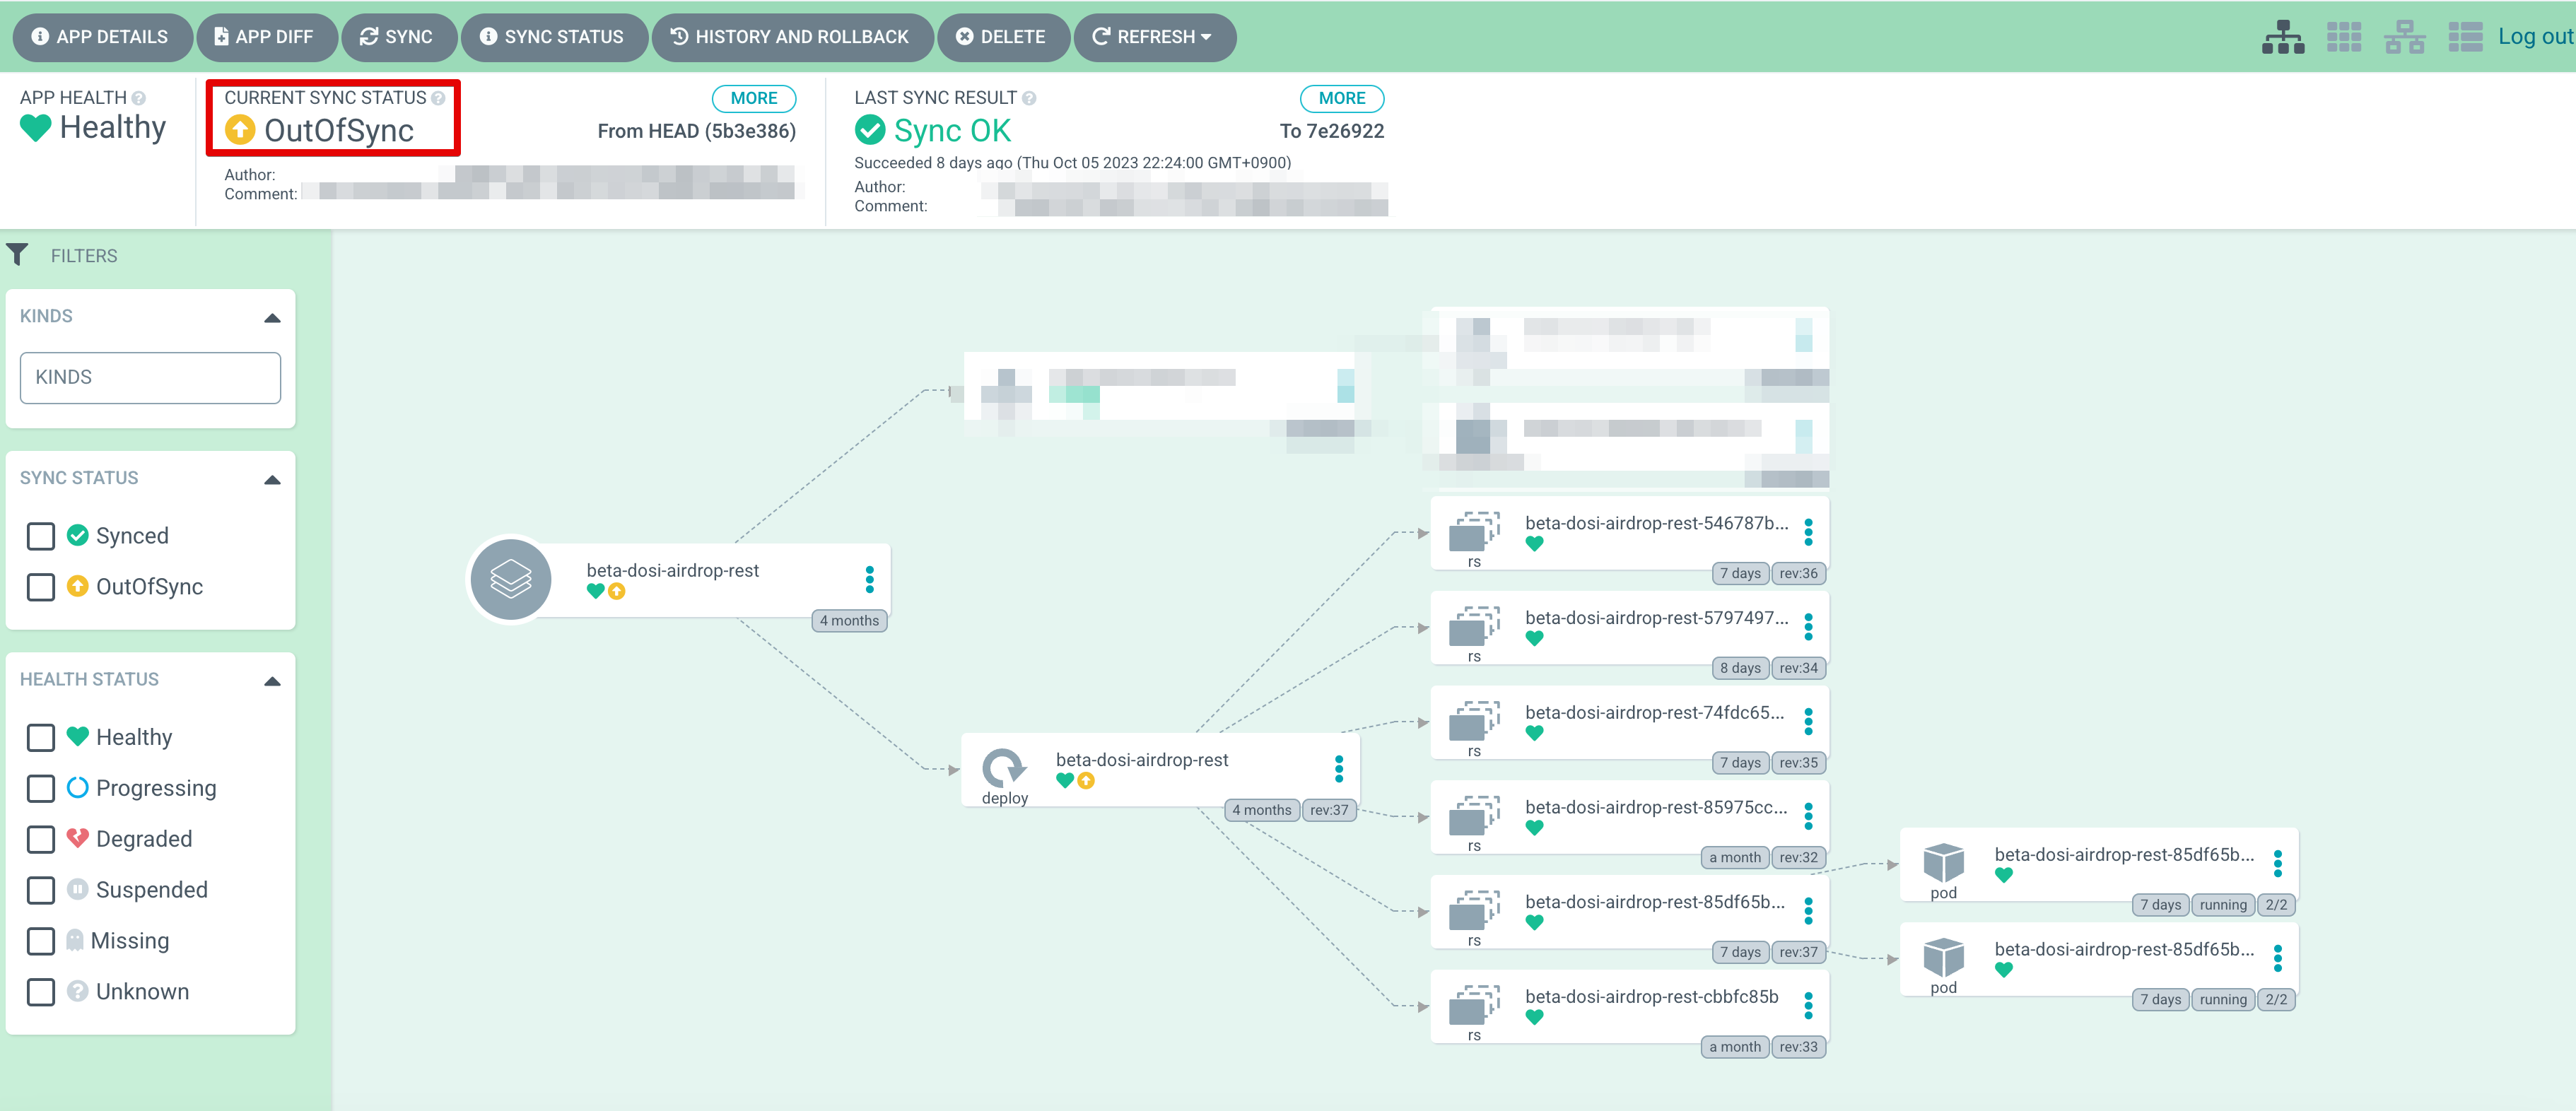The height and width of the screenshot is (1111, 2576).
Task: Switch to the network view icon
Action: click(2404, 37)
